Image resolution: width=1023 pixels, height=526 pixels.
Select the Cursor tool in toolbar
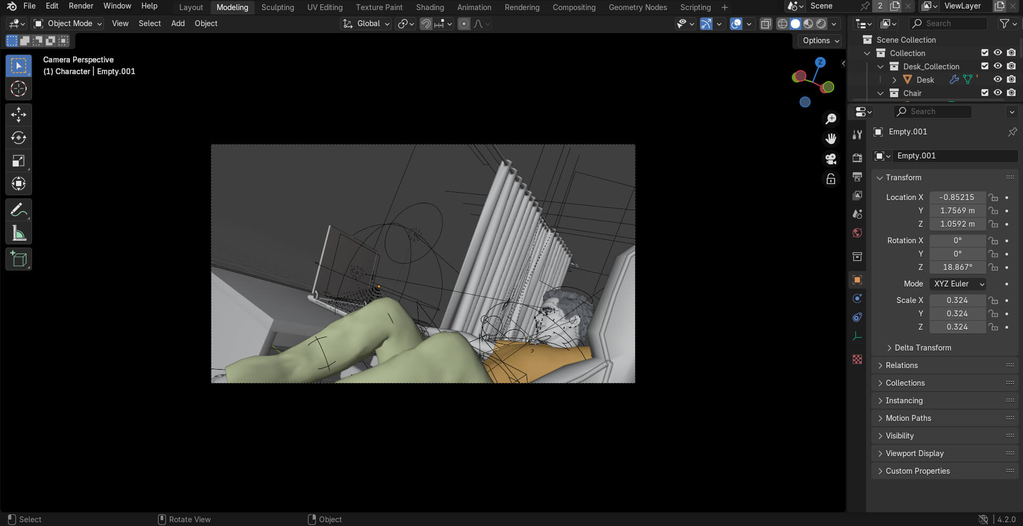tap(19, 89)
